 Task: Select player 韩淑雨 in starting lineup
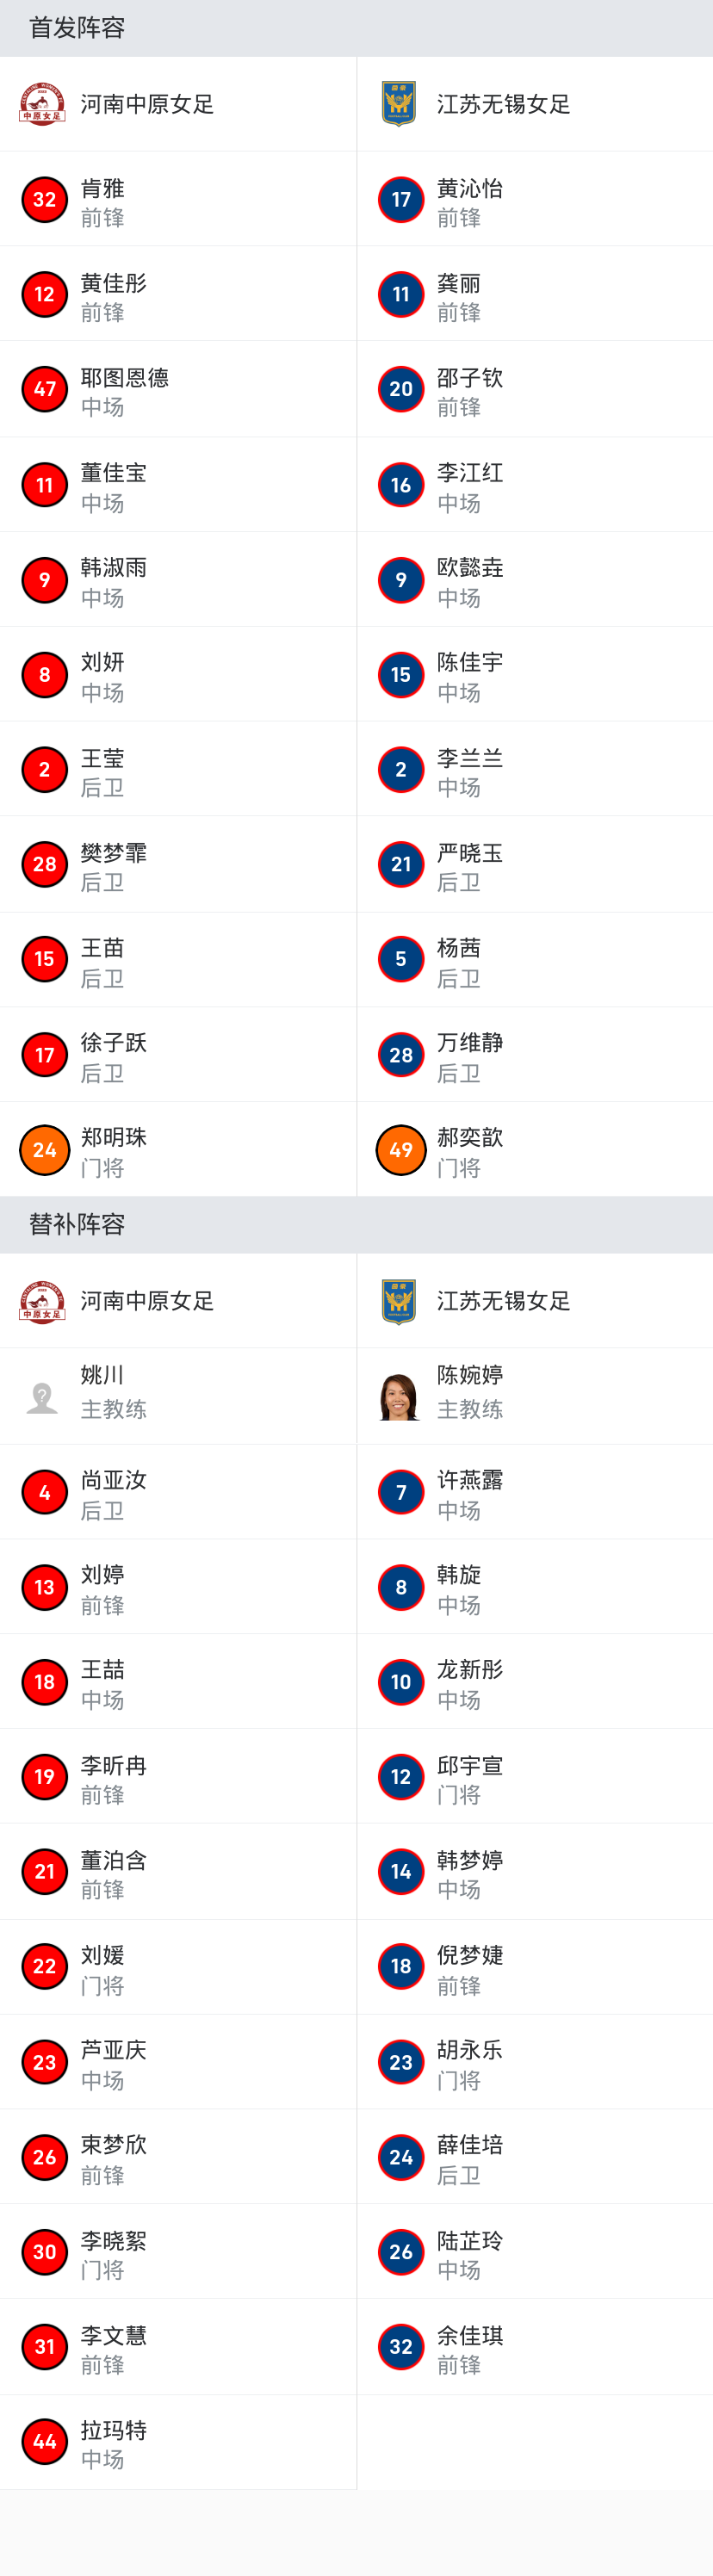[x=113, y=568]
